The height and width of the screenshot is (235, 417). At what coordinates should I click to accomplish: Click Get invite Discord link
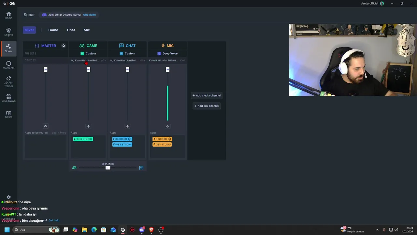[x=89, y=15]
